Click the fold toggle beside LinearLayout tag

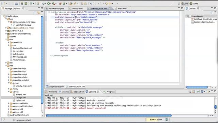[x=49, y=12]
